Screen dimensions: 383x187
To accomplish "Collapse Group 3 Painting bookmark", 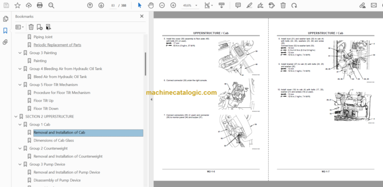I will click(x=20, y=53).
